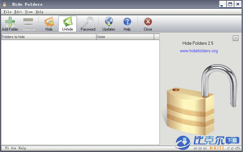Click the F1 for Help status text
This screenshot has height=152, width=243.
tap(15, 148)
